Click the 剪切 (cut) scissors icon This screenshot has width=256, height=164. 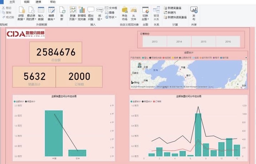(3, 8)
